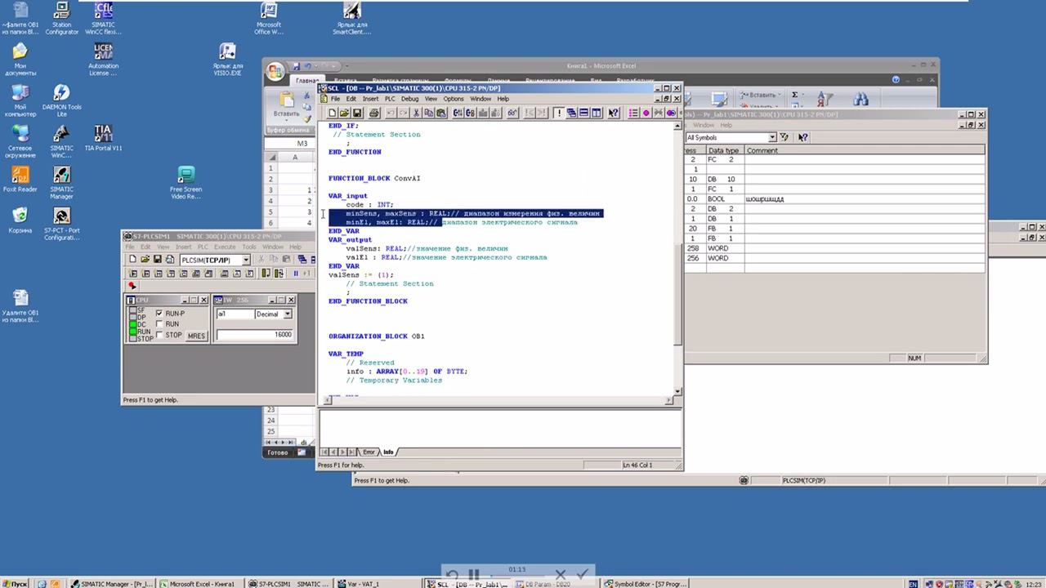Open Station Configurator desktop icon
Screen dimensions: 1046x588
pos(61,18)
